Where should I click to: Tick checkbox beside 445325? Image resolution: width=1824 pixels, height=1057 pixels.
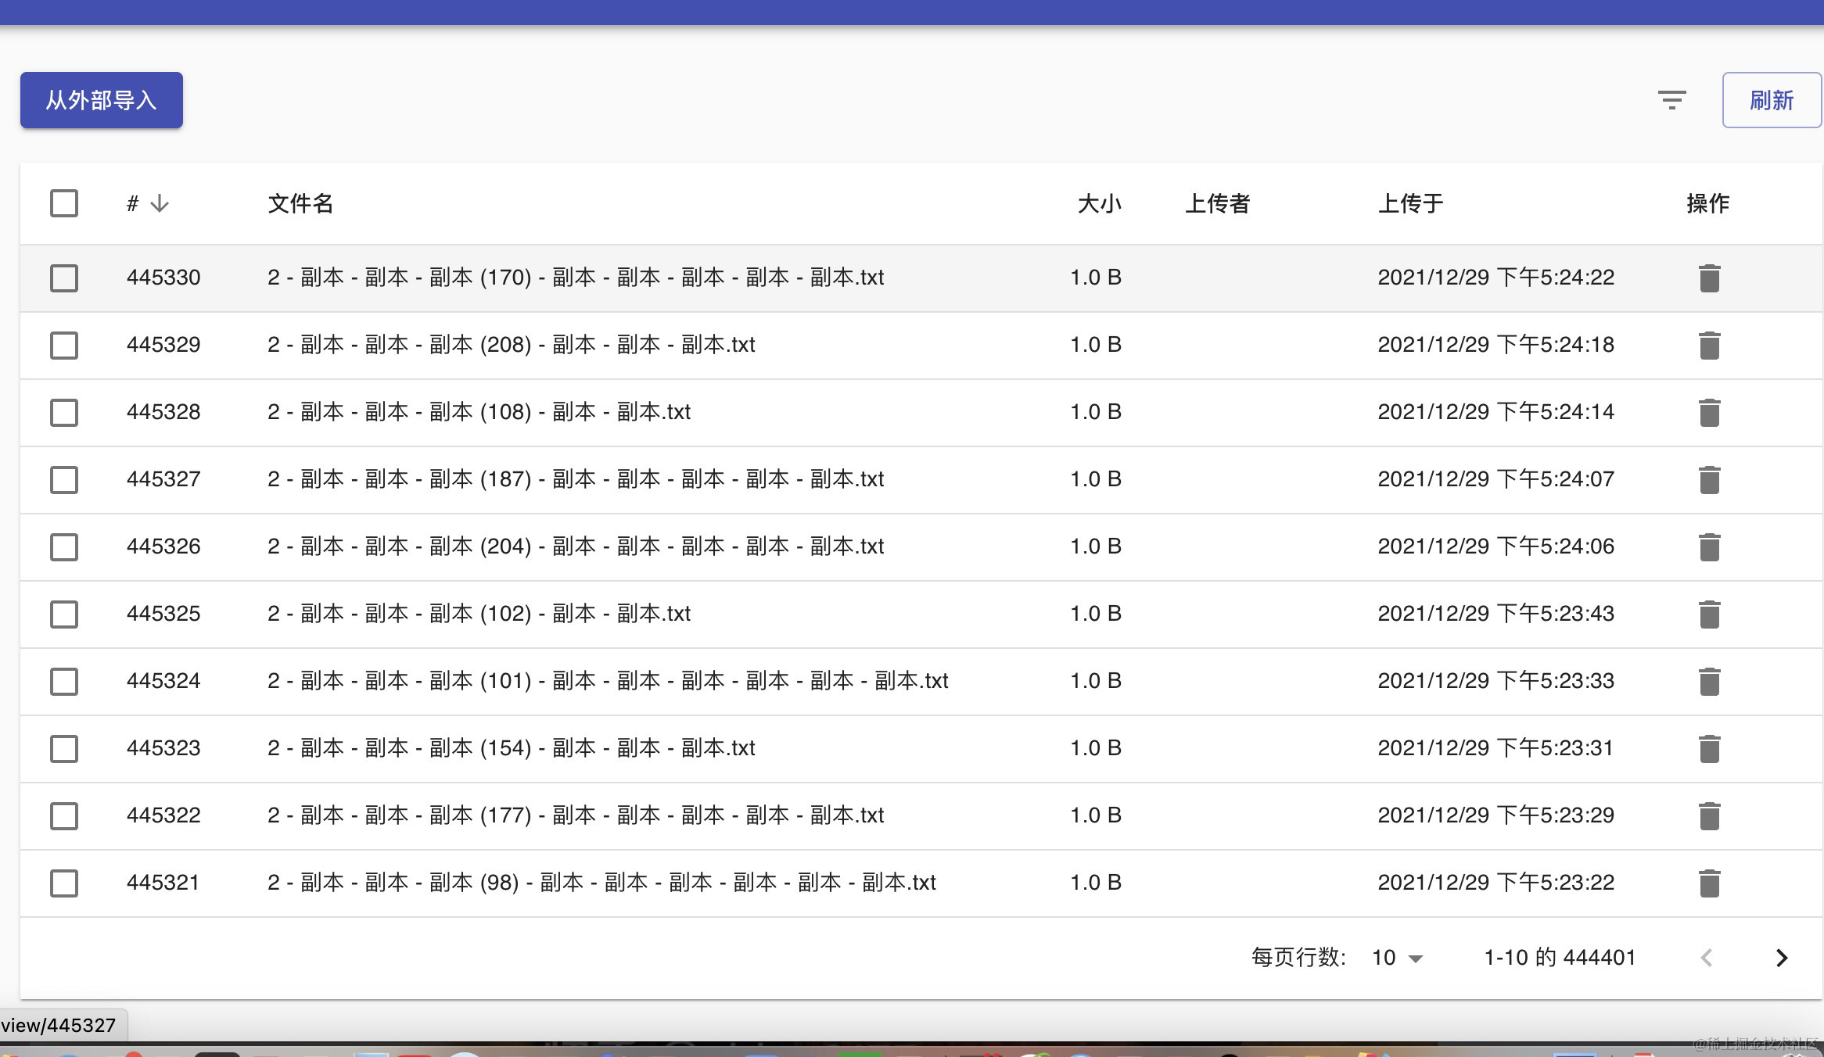coord(64,614)
